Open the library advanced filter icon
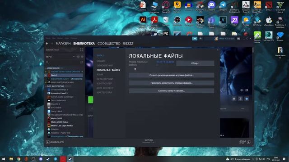Image resolution: width=289 pixels, height=162 pixels. click(81, 63)
